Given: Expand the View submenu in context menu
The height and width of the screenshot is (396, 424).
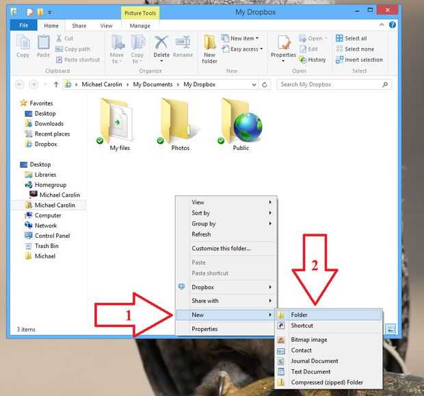Looking at the screenshot, I should pyautogui.click(x=226, y=202).
